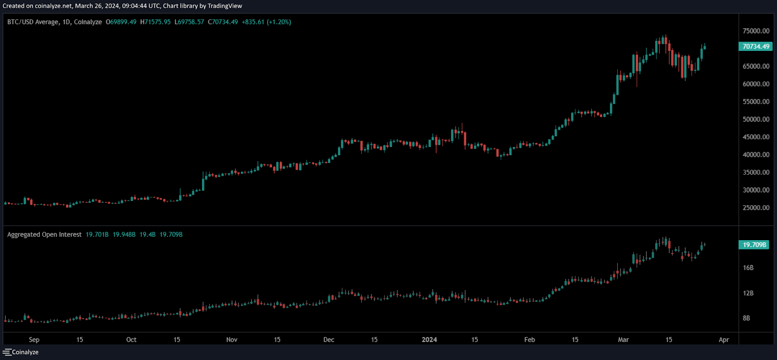The height and width of the screenshot is (360, 777).
Task: Click the open interest value 19.4B
Action: (x=148, y=234)
